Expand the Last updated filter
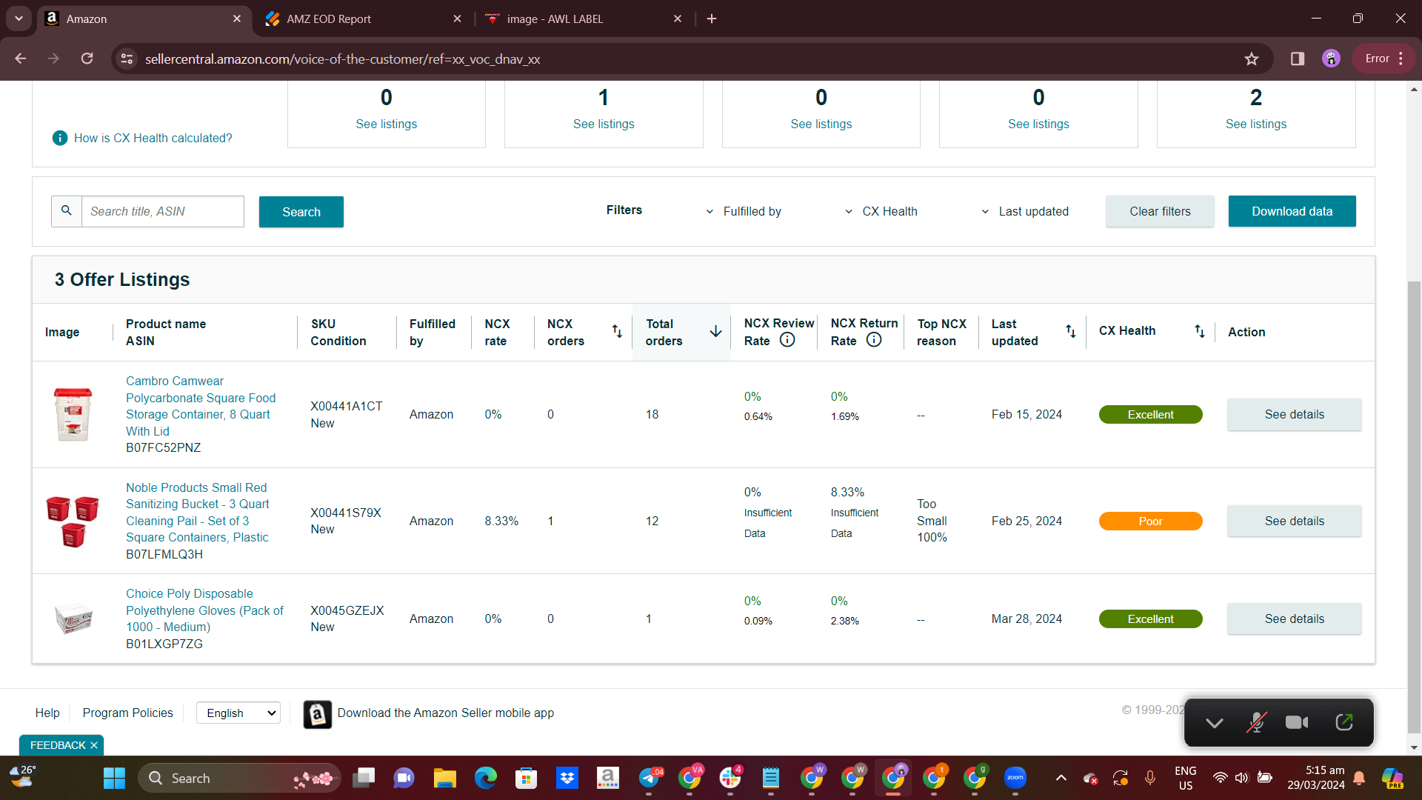Viewport: 1422px width, 800px height. point(1025,211)
